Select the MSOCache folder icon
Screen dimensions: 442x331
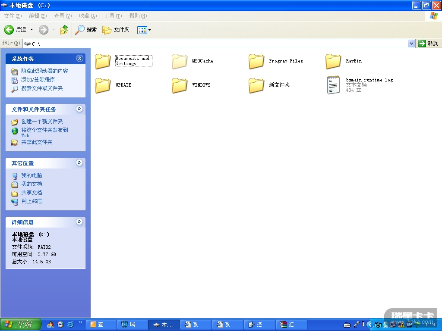pyautogui.click(x=180, y=61)
